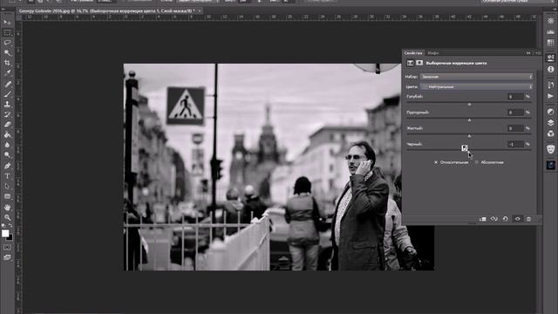Click the Голубой slider handle
This screenshot has height=314, width=558.
[469, 104]
